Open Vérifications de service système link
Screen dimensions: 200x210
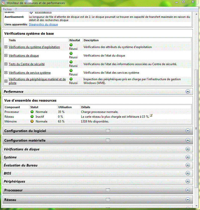30,73
